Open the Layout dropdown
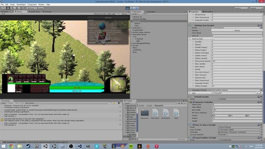 256,8
